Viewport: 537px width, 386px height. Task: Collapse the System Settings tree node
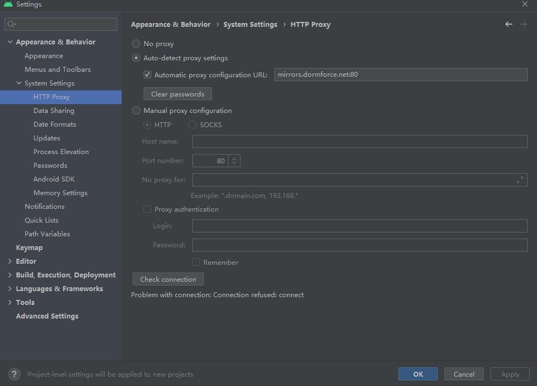tap(19, 83)
